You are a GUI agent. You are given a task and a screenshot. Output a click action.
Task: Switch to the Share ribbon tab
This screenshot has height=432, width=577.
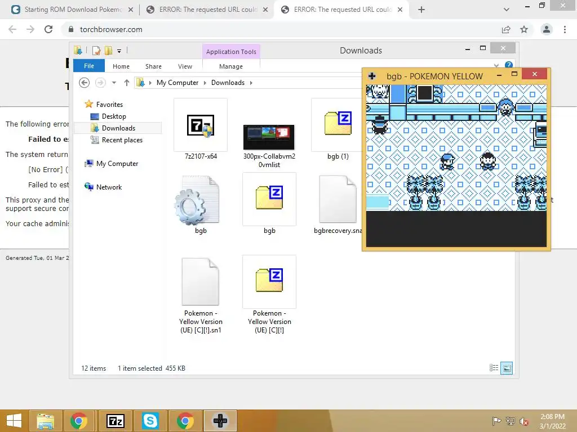153,66
